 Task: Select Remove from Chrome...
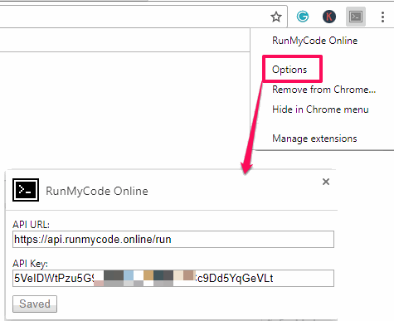tap(323, 90)
